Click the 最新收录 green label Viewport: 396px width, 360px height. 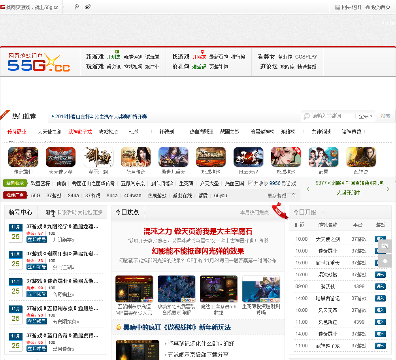(15, 183)
